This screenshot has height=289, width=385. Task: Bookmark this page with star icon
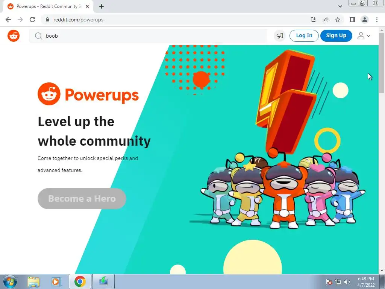tap(338, 20)
